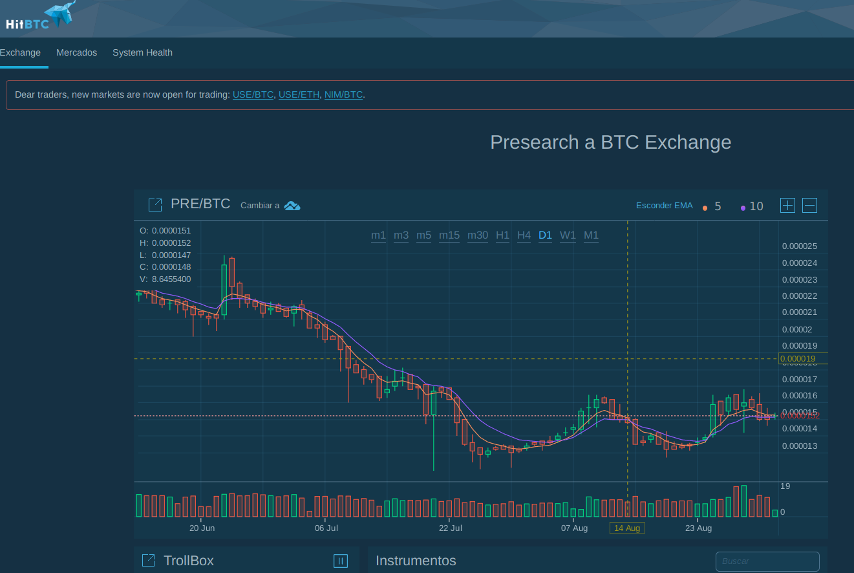Viewport: 854px width, 573px height.
Task: Set chart timeframe to H4
Action: (524, 235)
